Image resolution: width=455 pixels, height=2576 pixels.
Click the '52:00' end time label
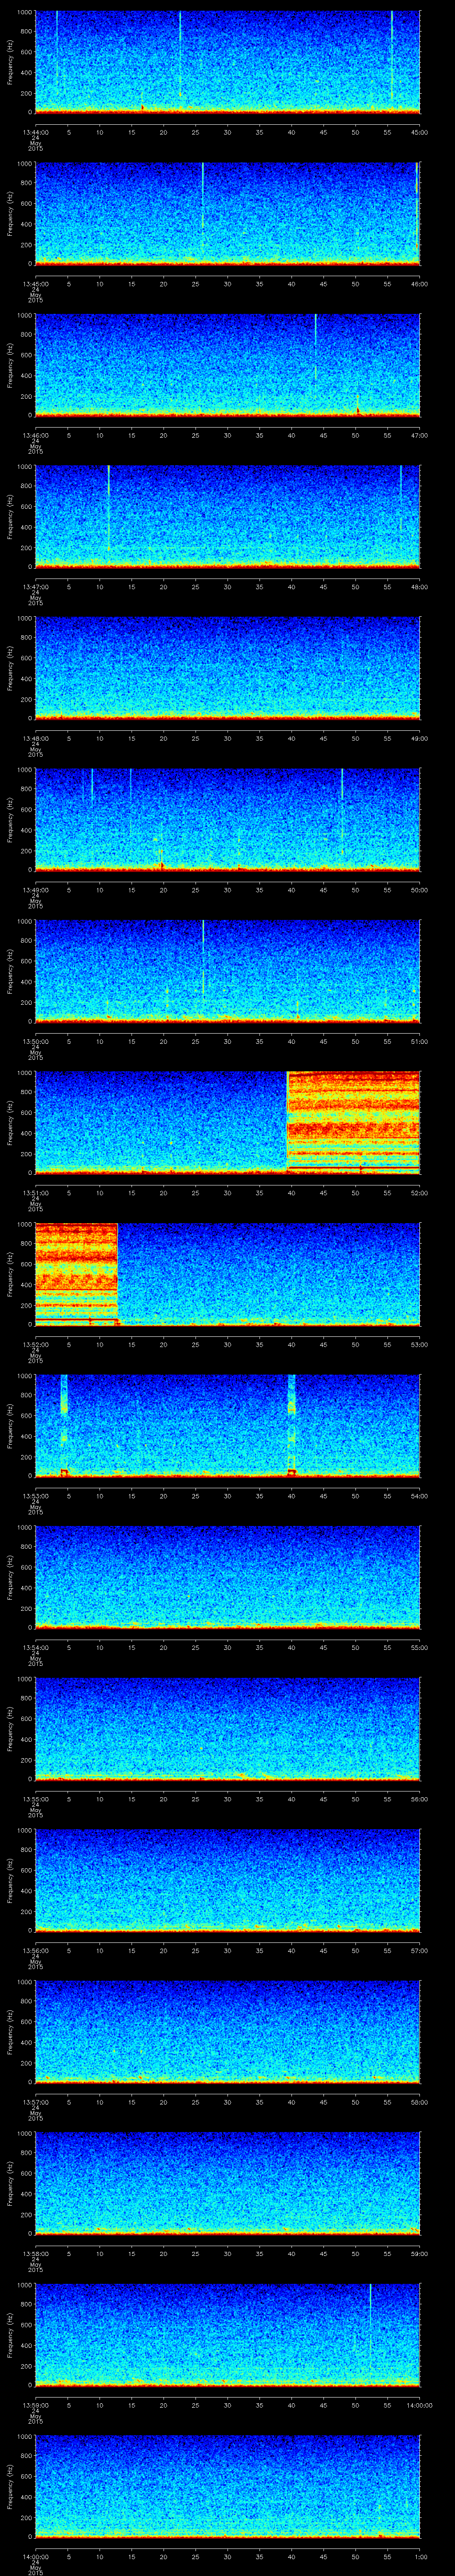pos(419,1193)
